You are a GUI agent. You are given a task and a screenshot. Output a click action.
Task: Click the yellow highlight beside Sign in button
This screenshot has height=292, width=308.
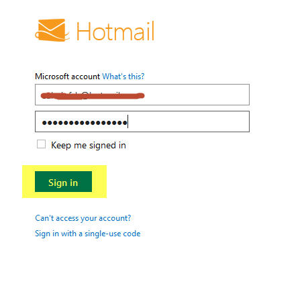(99, 181)
